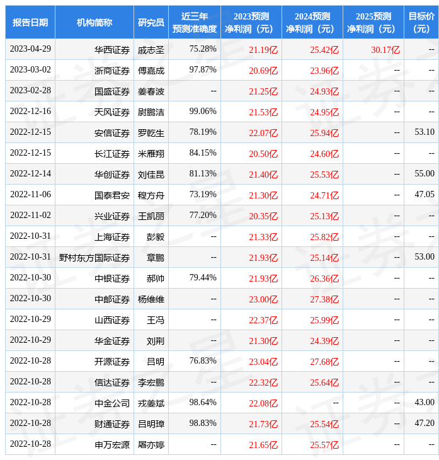
Task: Click the 2025预测净利润 column header
Action: [x=373, y=22]
